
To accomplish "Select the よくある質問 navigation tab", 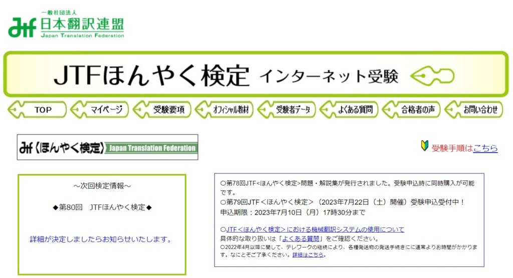I will (349, 109).
